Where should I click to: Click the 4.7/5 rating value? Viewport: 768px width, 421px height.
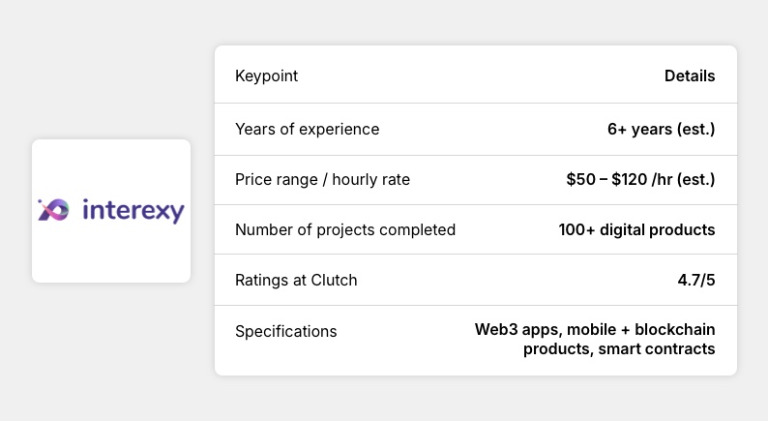pos(696,280)
